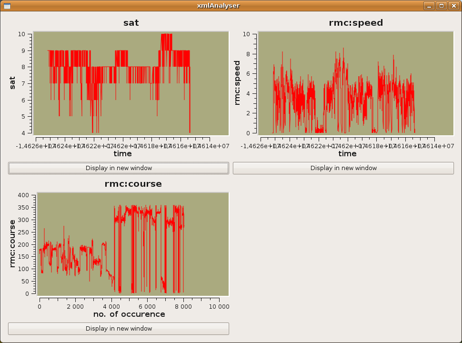Image resolution: width=462 pixels, height=343 pixels.
Task: Click the sat plot canvas
Action: (x=131, y=83)
